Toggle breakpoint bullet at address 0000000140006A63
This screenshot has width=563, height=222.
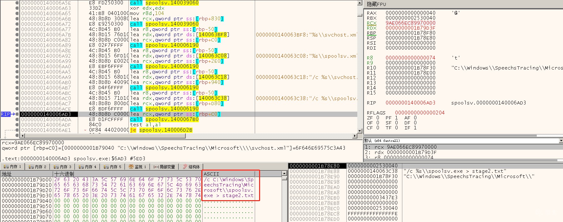17,8
